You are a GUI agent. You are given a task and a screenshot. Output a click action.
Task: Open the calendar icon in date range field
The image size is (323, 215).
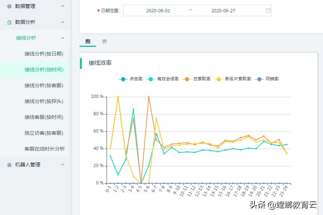tap(268, 10)
